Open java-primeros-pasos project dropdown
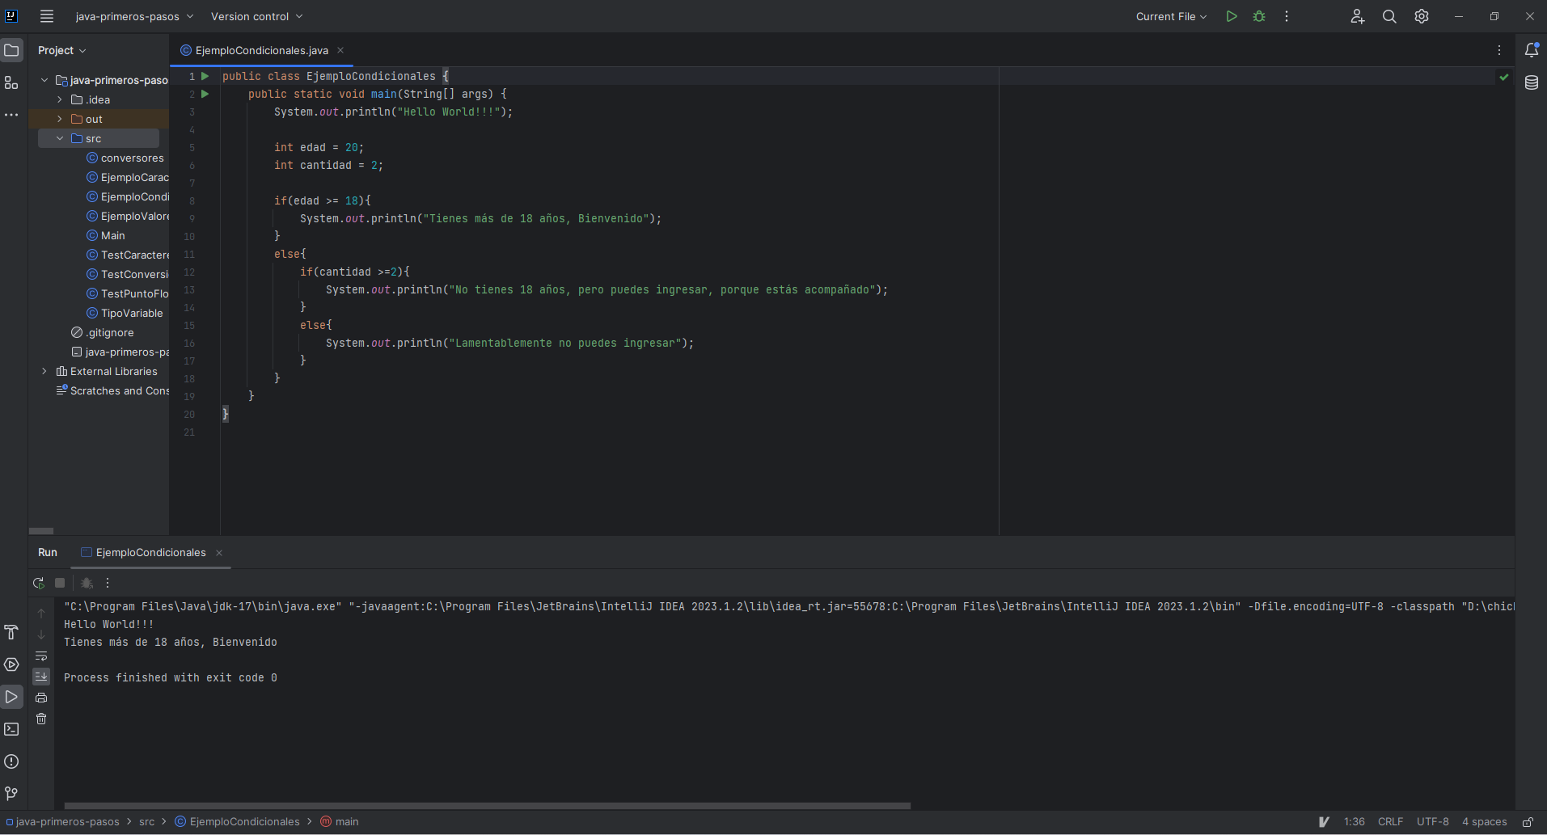This screenshot has height=835, width=1547. click(134, 16)
